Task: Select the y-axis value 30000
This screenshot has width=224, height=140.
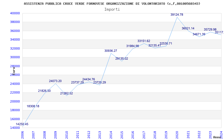Action: [x=15, y=57]
